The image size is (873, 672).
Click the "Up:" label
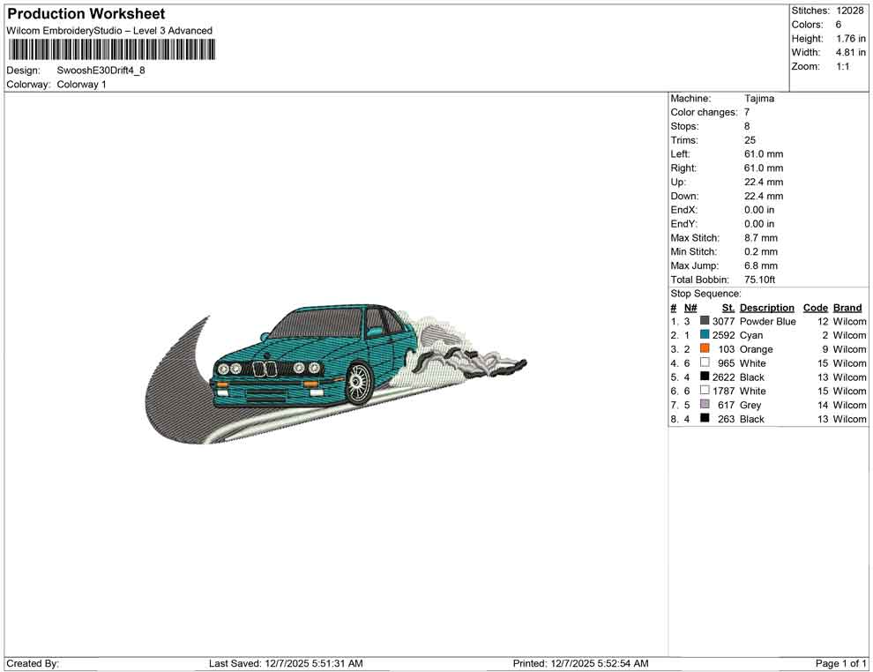pyautogui.click(x=678, y=182)
